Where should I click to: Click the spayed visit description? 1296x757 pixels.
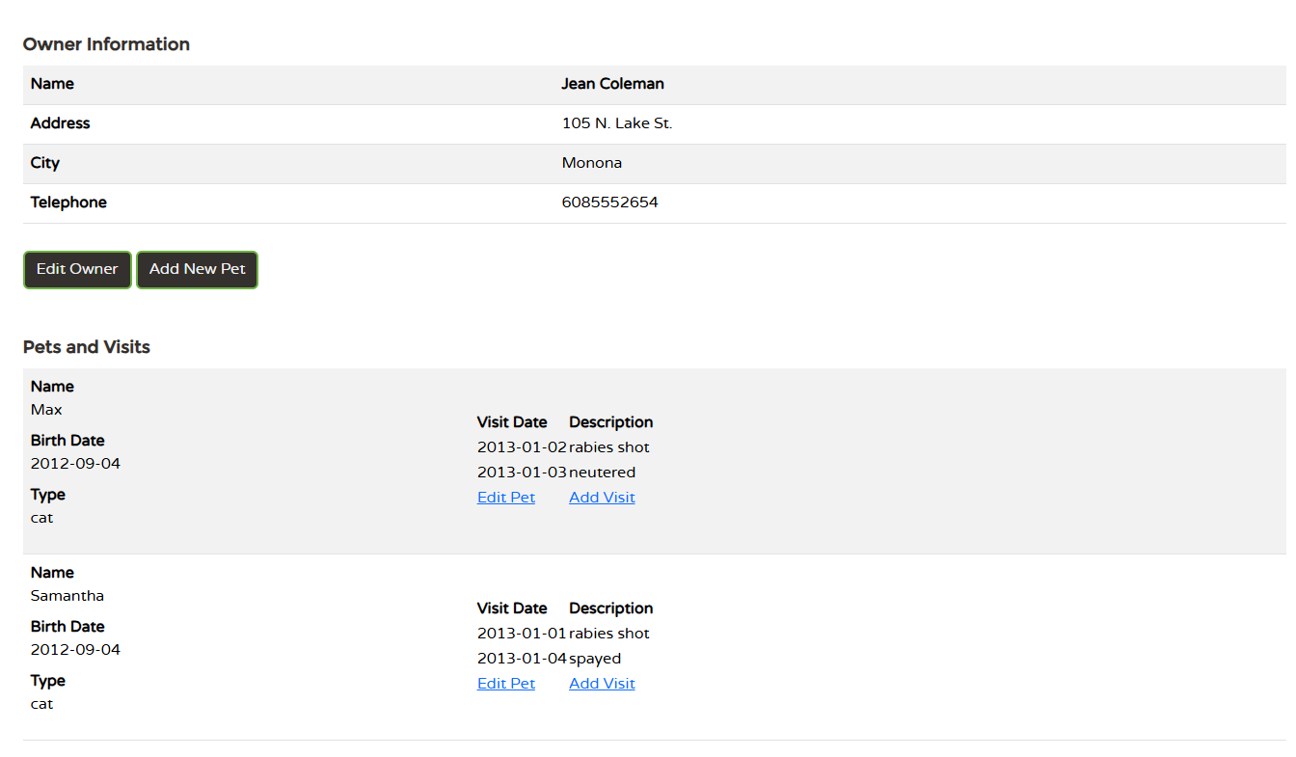tap(595, 659)
